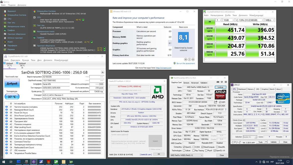The image size is (293, 165).
Task: Click network globe icon in system tray
Action: (x=264, y=162)
